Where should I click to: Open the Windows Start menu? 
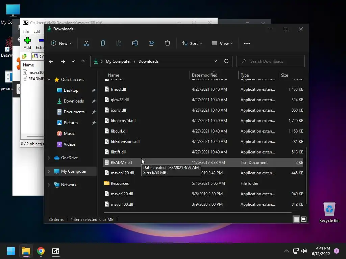tap(11, 251)
